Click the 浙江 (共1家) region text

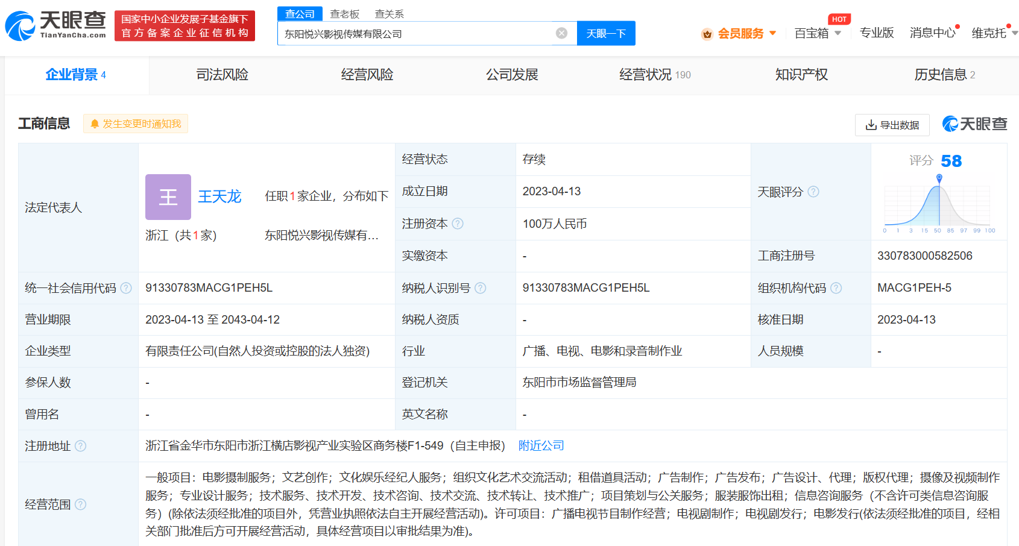tap(181, 235)
